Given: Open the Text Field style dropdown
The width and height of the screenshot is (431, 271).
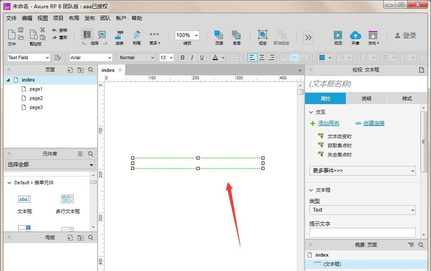Looking at the screenshot, I should coord(47,58).
